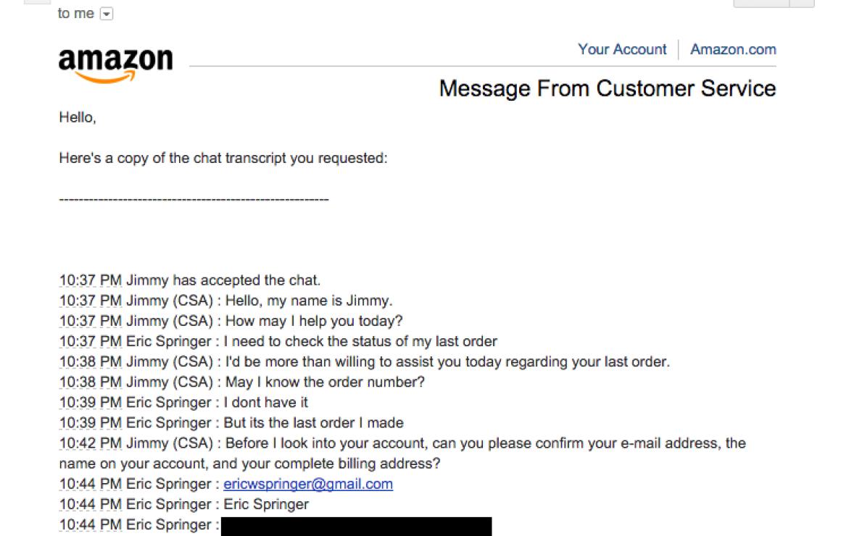This screenshot has height=536, width=841.
Task: Click the 10:37 PM timestamp on "accepted the chat" line
Action: point(91,280)
